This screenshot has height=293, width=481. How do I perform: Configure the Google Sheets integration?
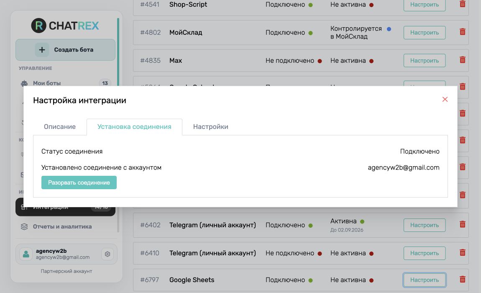coord(424,280)
